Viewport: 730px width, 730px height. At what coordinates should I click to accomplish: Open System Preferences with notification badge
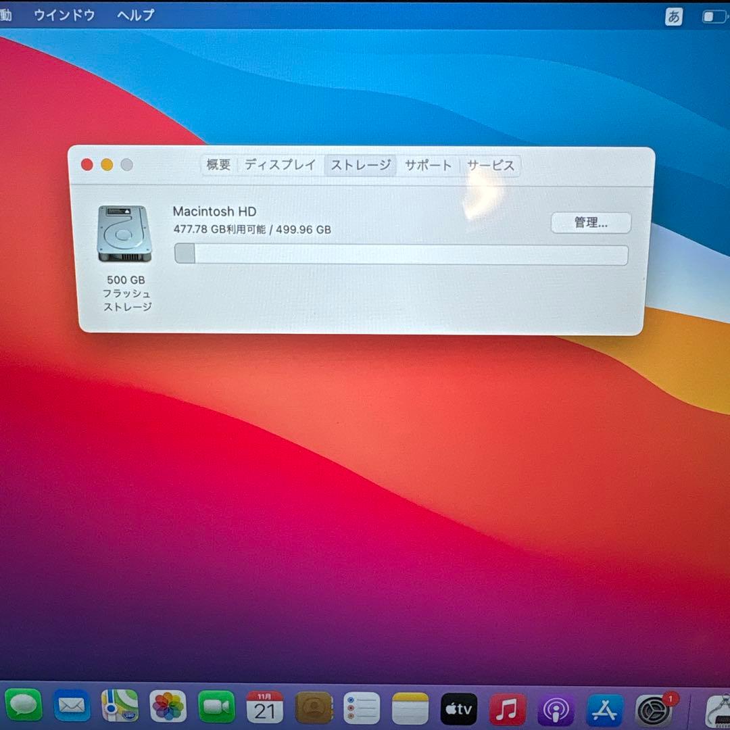click(x=651, y=711)
